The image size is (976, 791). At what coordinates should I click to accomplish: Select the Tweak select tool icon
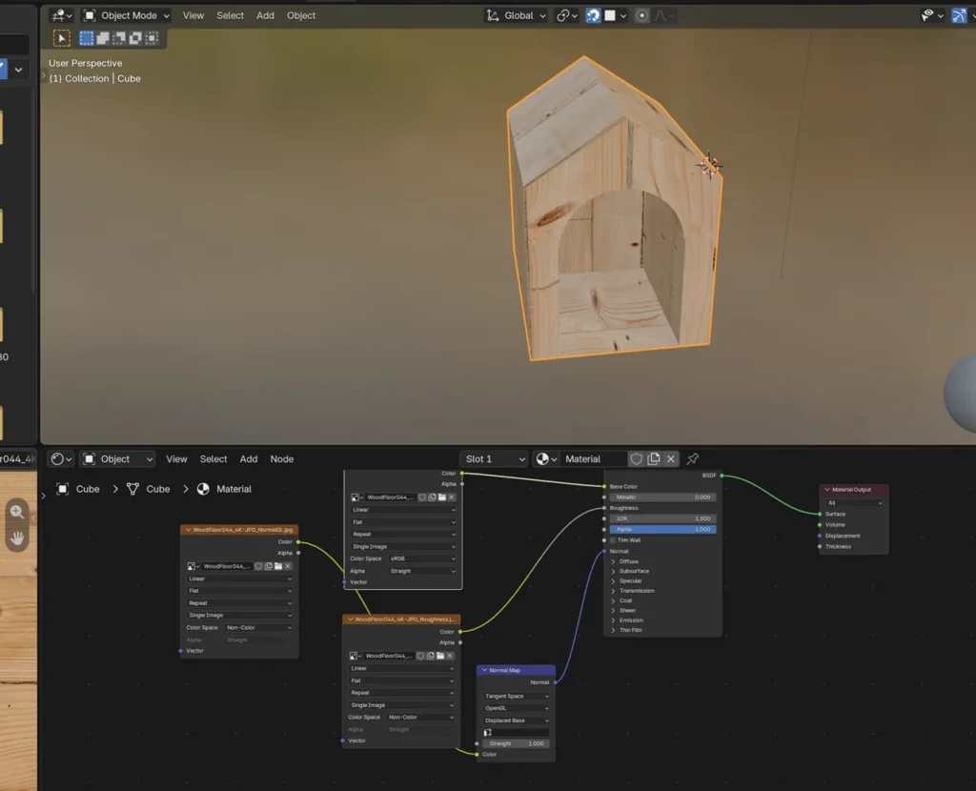click(62, 38)
